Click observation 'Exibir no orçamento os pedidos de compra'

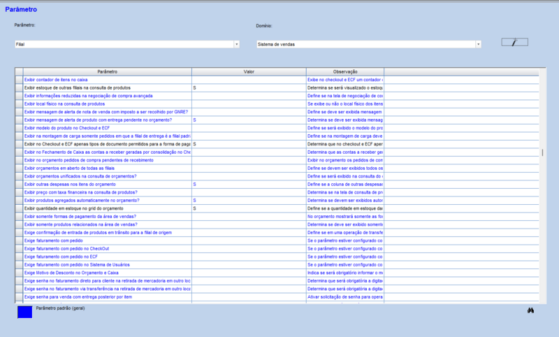345,160
